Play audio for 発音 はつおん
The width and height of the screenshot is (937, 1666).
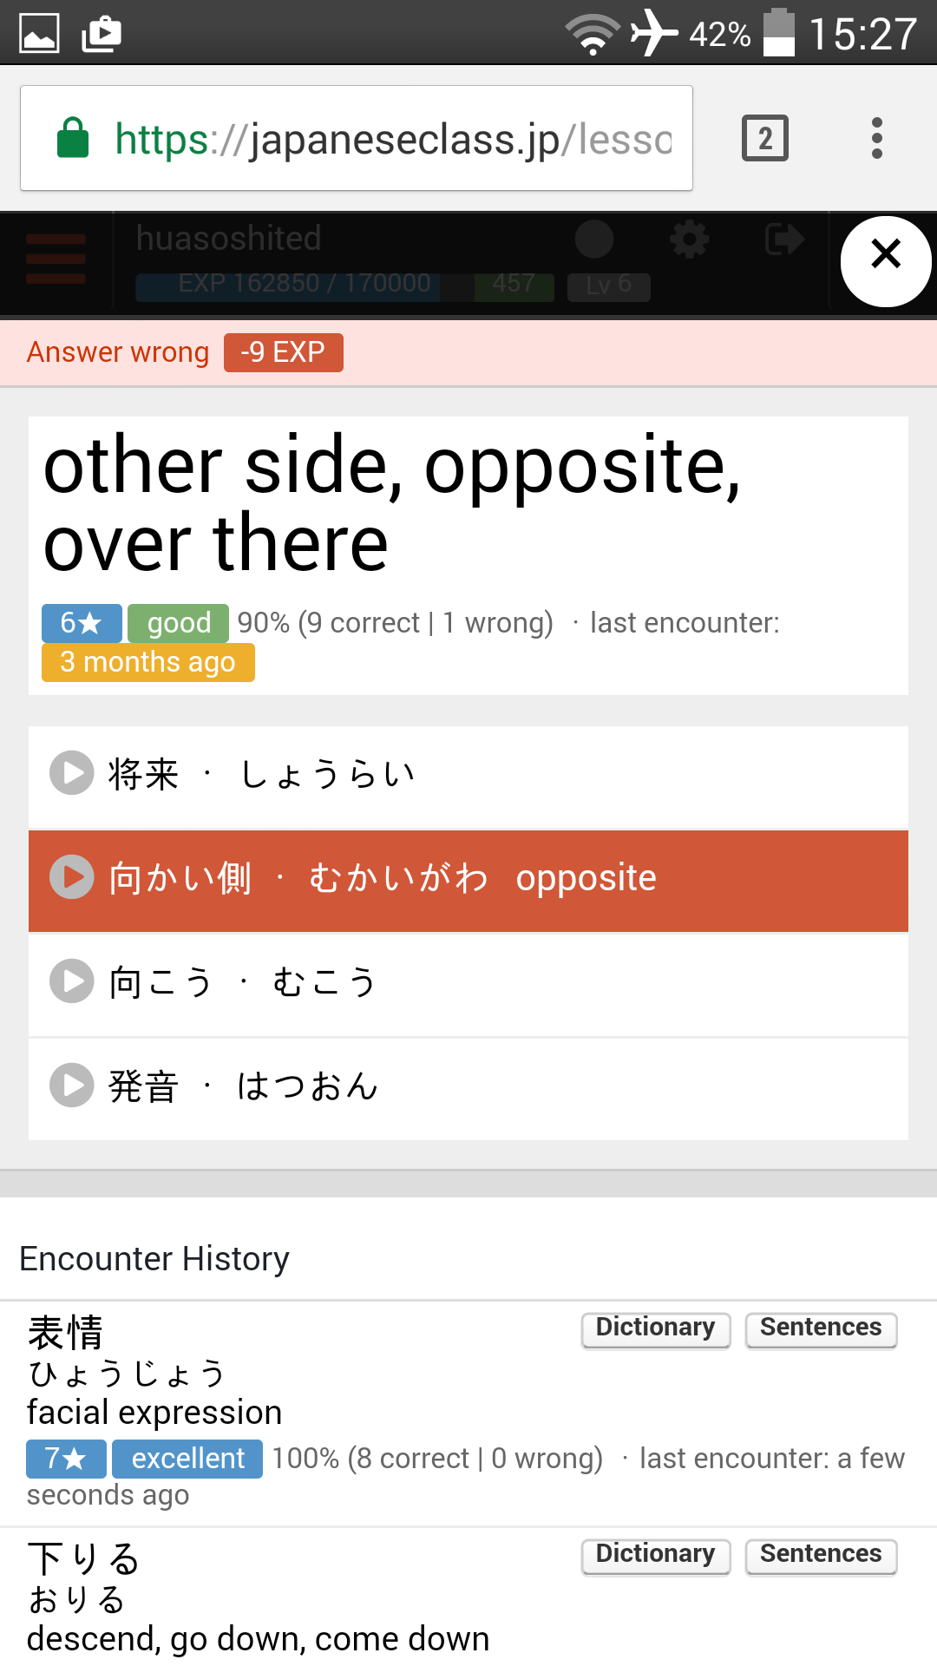point(72,1086)
